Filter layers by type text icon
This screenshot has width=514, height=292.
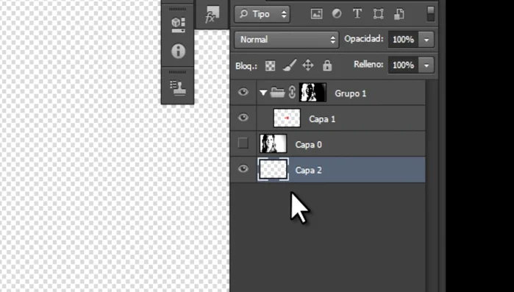pos(357,14)
